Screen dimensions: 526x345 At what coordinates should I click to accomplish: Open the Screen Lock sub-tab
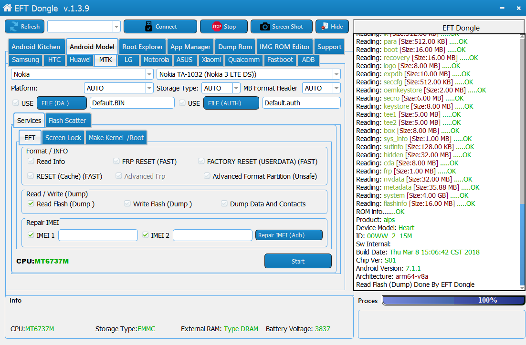(63, 138)
